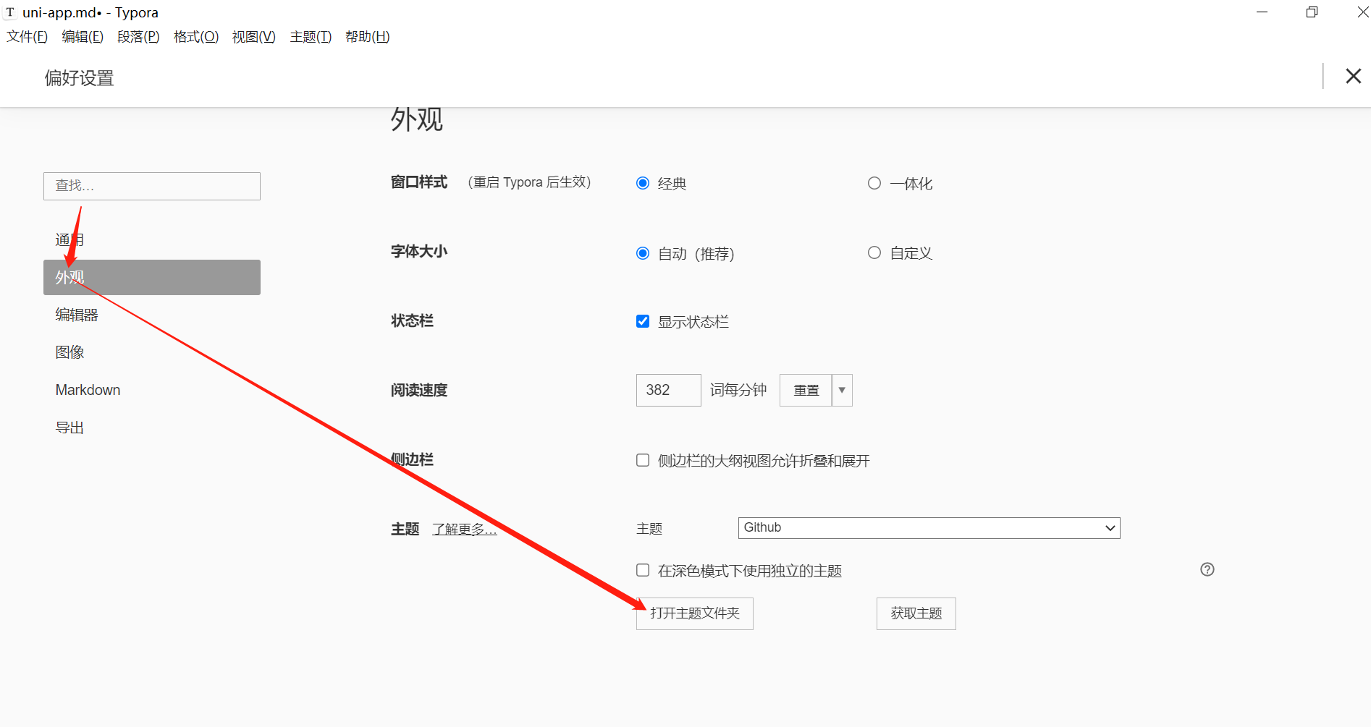Click the help question mark icon
1371x727 pixels.
point(1207,569)
